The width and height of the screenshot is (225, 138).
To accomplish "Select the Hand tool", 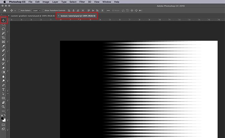I will click(x=3, y=102).
